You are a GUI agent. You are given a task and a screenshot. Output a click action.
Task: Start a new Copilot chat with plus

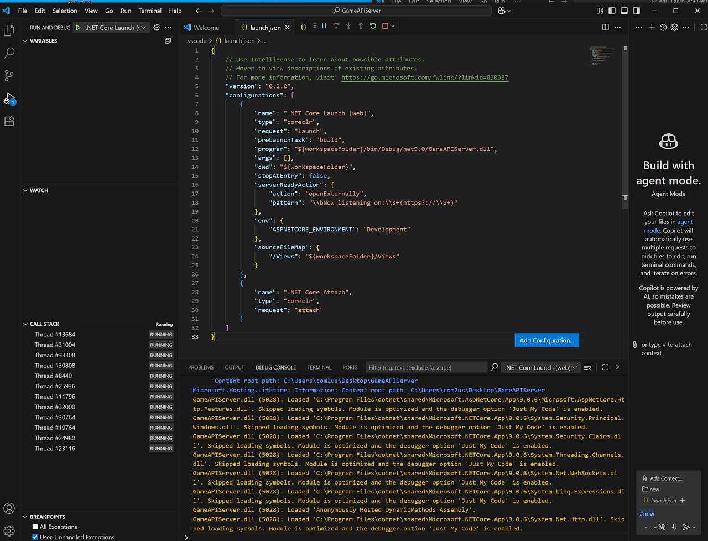point(652,27)
